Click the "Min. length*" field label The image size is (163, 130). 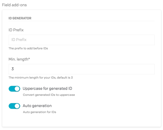point(19,59)
